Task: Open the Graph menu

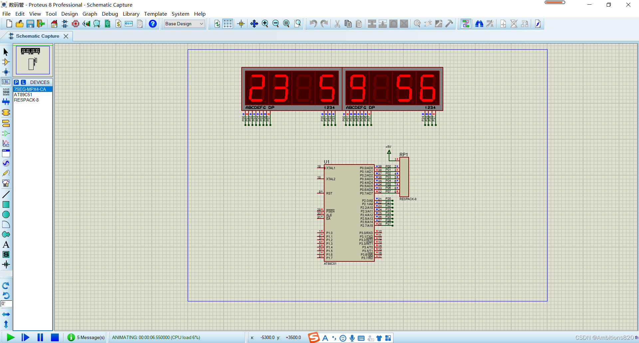Action: click(x=90, y=14)
